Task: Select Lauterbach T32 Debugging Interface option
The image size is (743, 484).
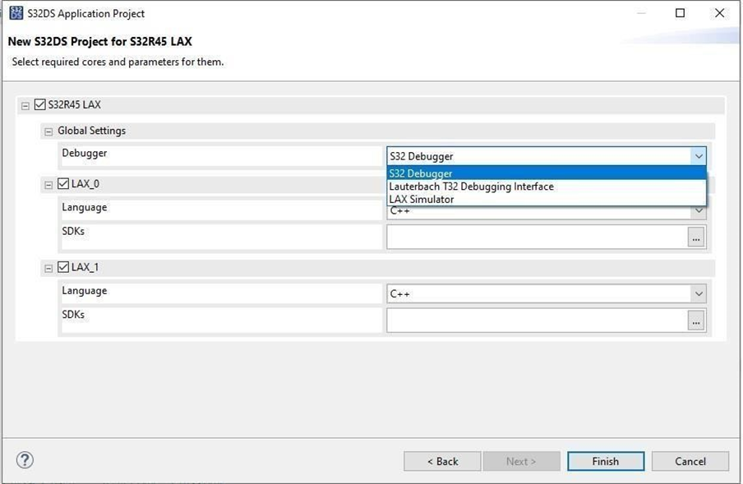Action: (471, 187)
